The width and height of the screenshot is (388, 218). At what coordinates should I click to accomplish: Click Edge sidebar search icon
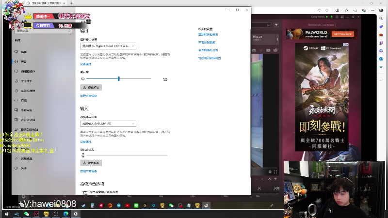[381, 18]
